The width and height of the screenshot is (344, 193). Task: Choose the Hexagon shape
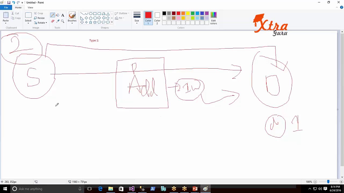tap(95, 18)
